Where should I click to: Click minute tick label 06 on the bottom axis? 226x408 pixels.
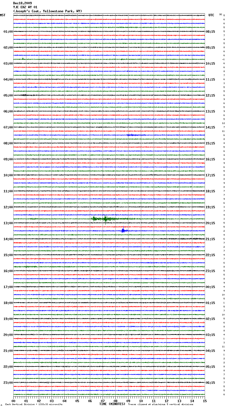coord(90,401)
